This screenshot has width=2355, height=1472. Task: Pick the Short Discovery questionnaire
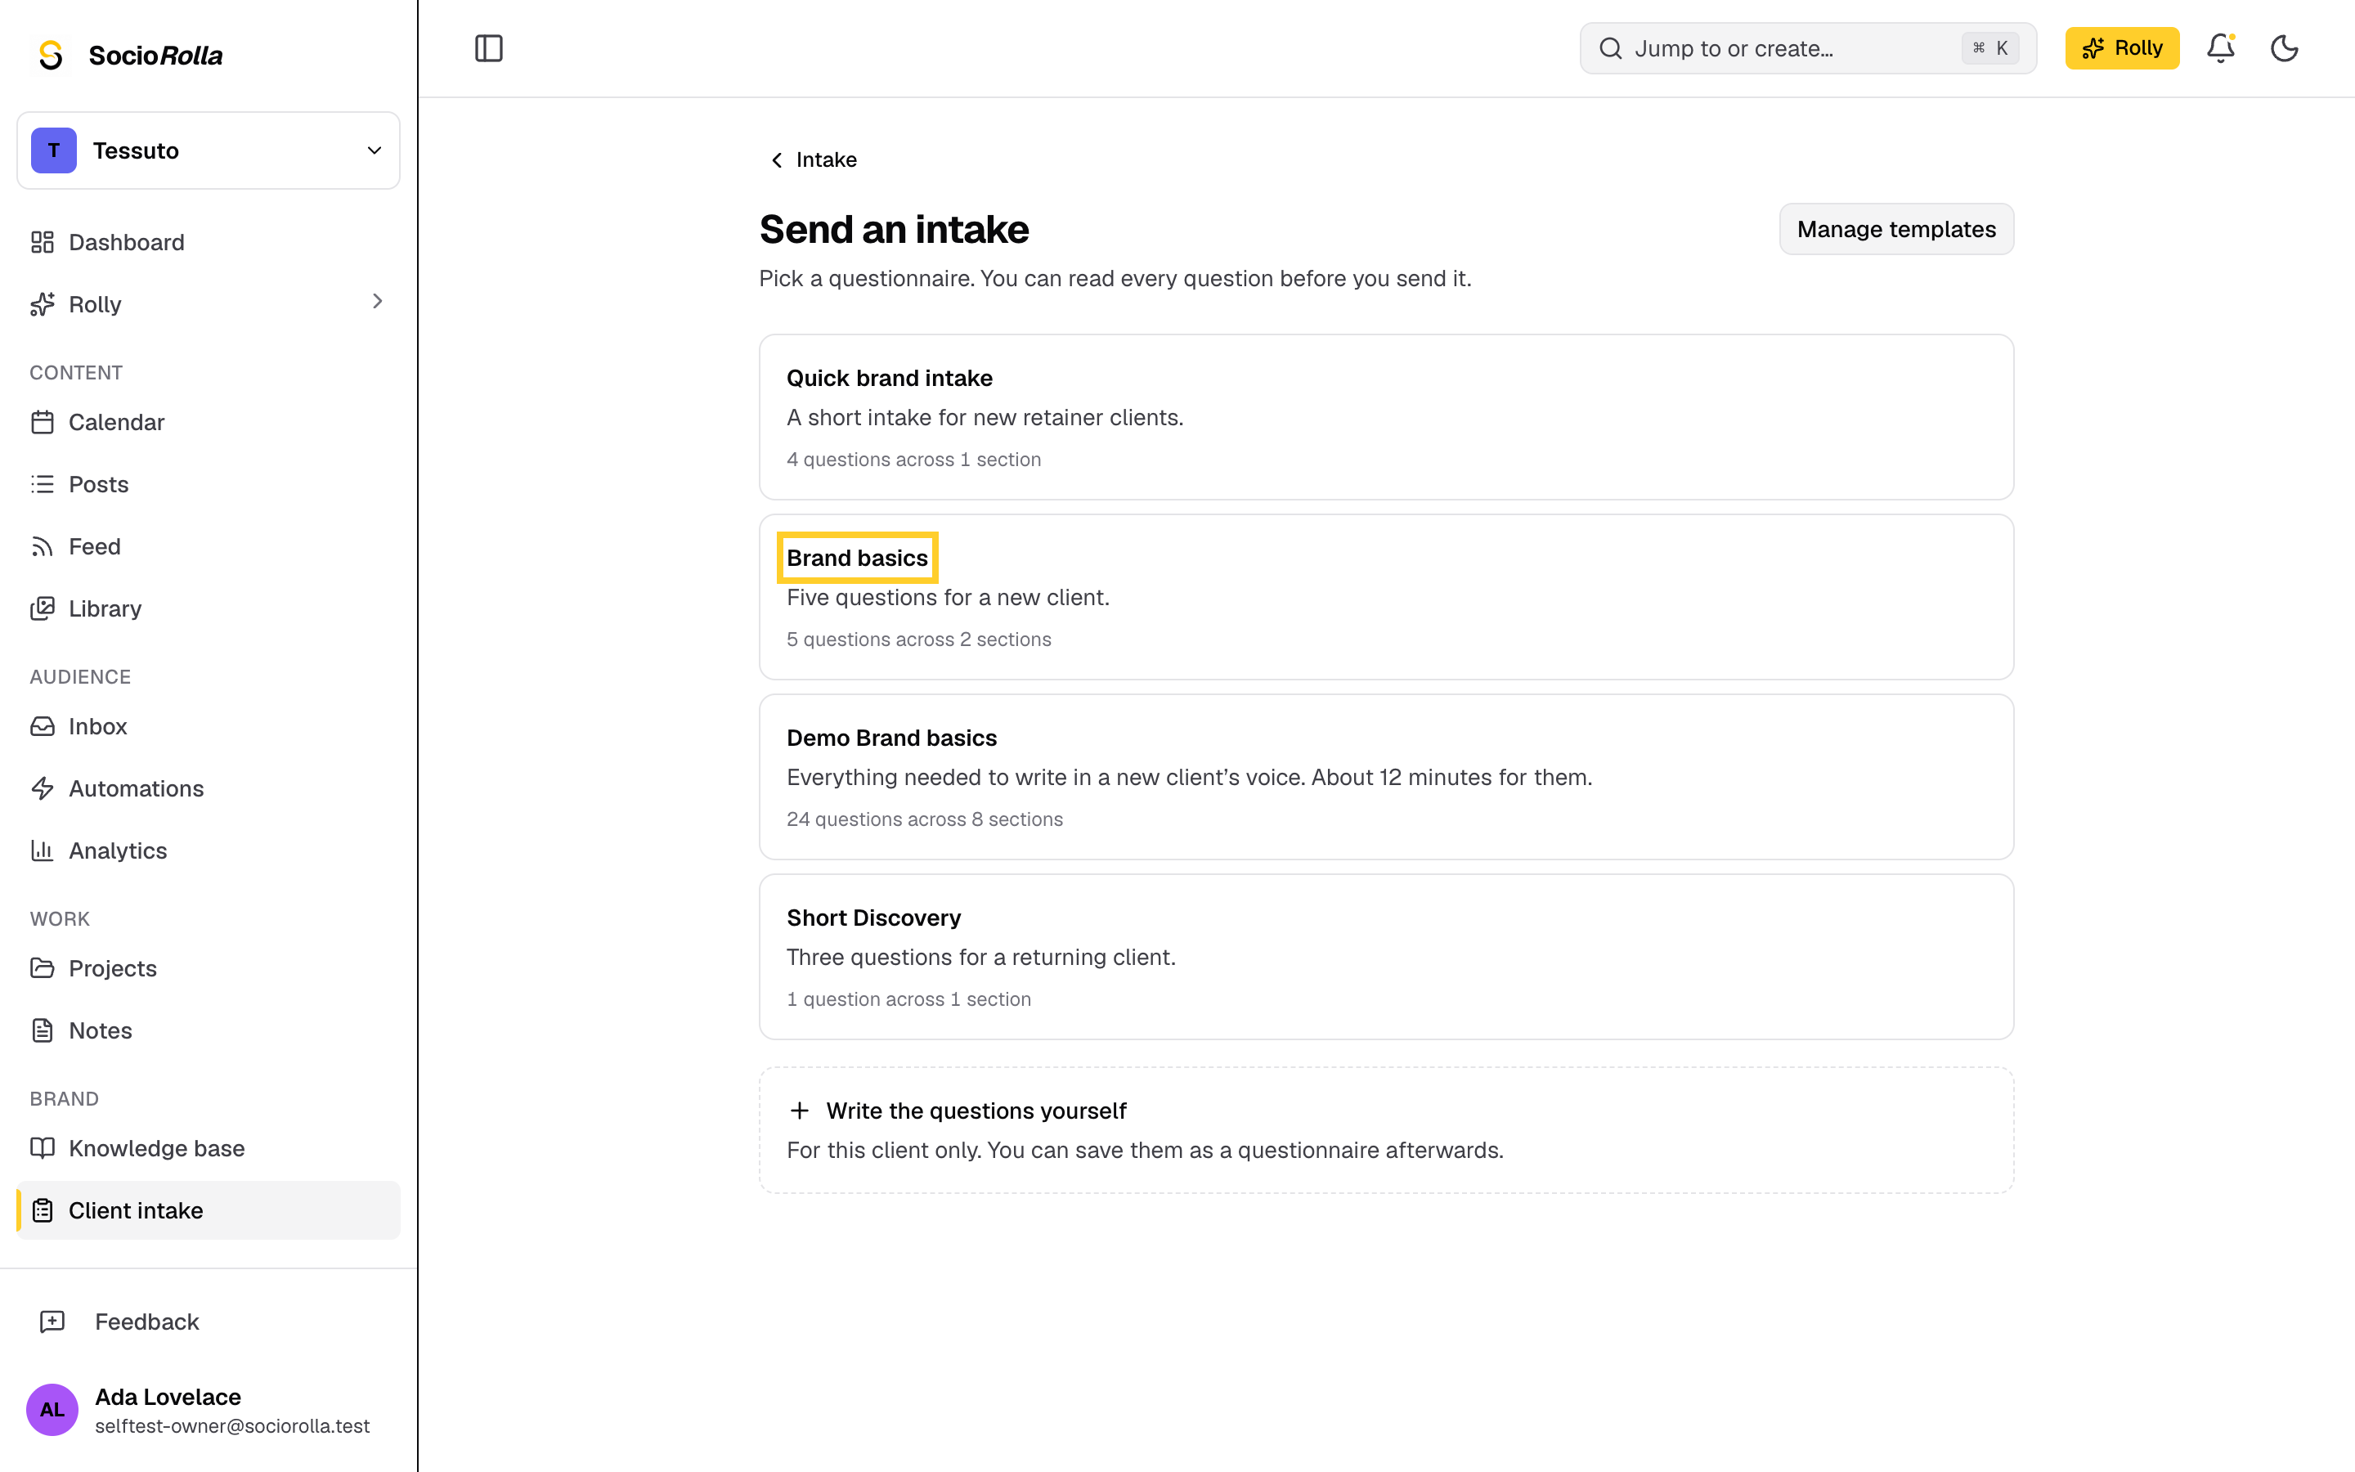[x=1386, y=957]
